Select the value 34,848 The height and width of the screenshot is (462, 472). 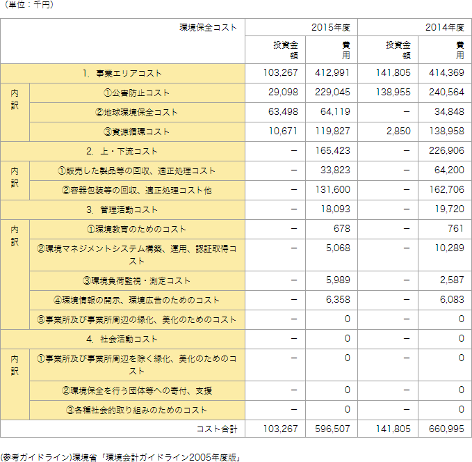(449, 112)
